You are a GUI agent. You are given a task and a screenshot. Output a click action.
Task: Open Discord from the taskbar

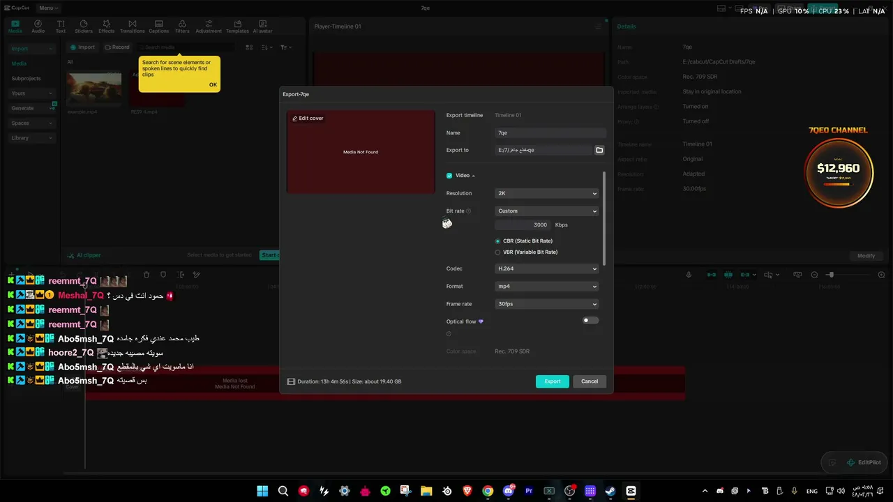(x=509, y=491)
